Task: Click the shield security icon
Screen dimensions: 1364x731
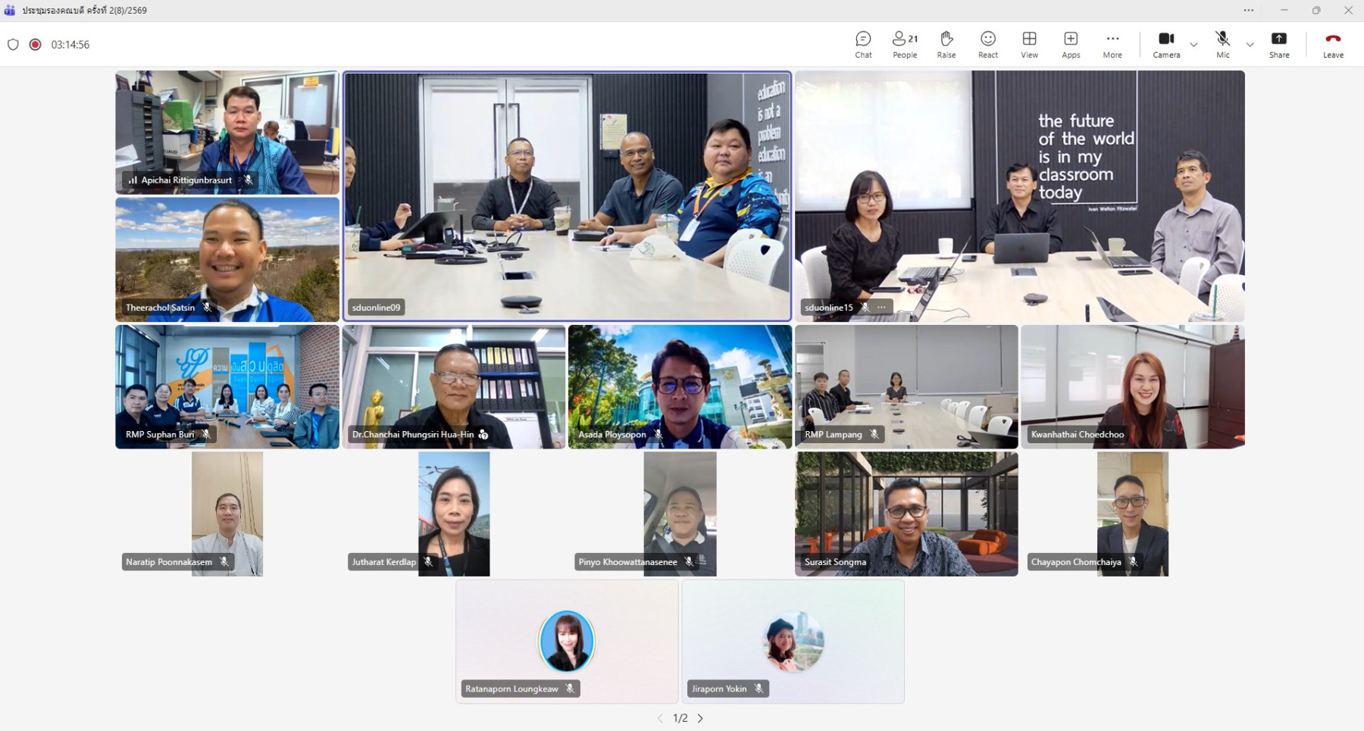Action: tap(13, 45)
